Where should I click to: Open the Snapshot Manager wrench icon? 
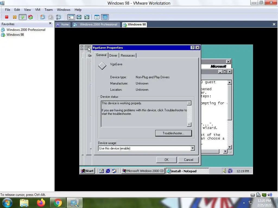click(x=58, y=17)
